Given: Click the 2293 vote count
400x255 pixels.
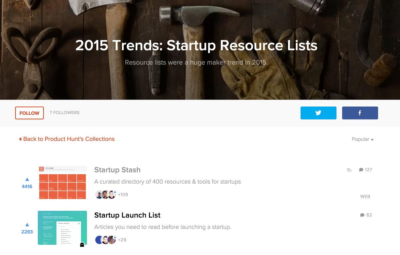Looking at the screenshot, I should point(27,232).
